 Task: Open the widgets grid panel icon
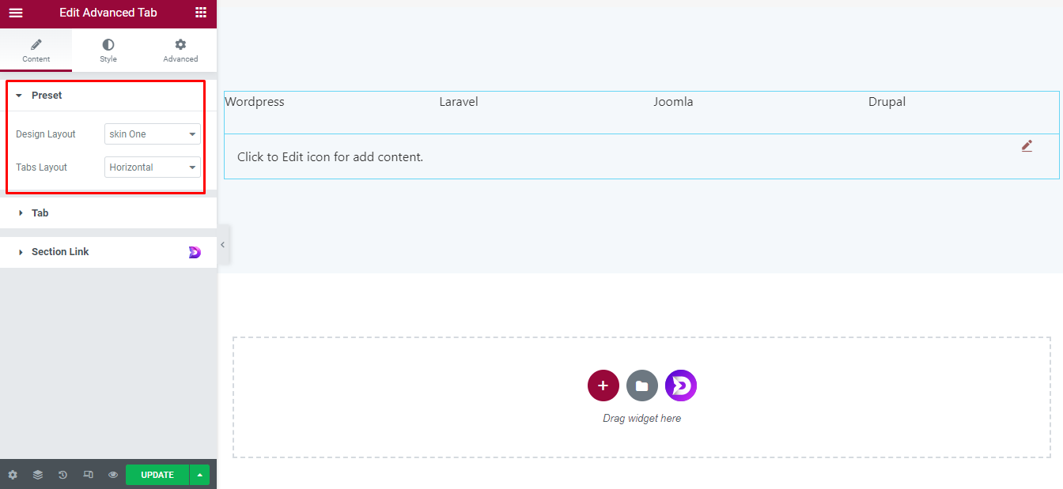pyautogui.click(x=201, y=13)
